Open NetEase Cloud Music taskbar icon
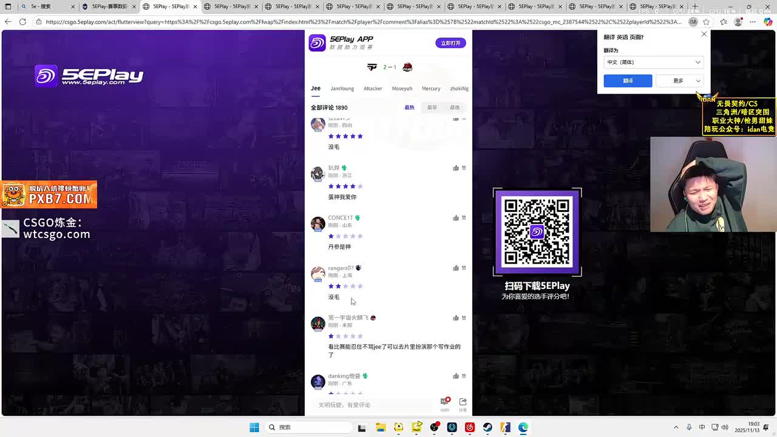The width and height of the screenshot is (777, 437). [470, 427]
